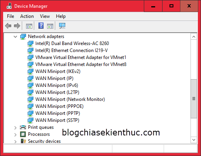Collapse the Network adapters category
Screen dimensions: 201x156
[15, 37]
